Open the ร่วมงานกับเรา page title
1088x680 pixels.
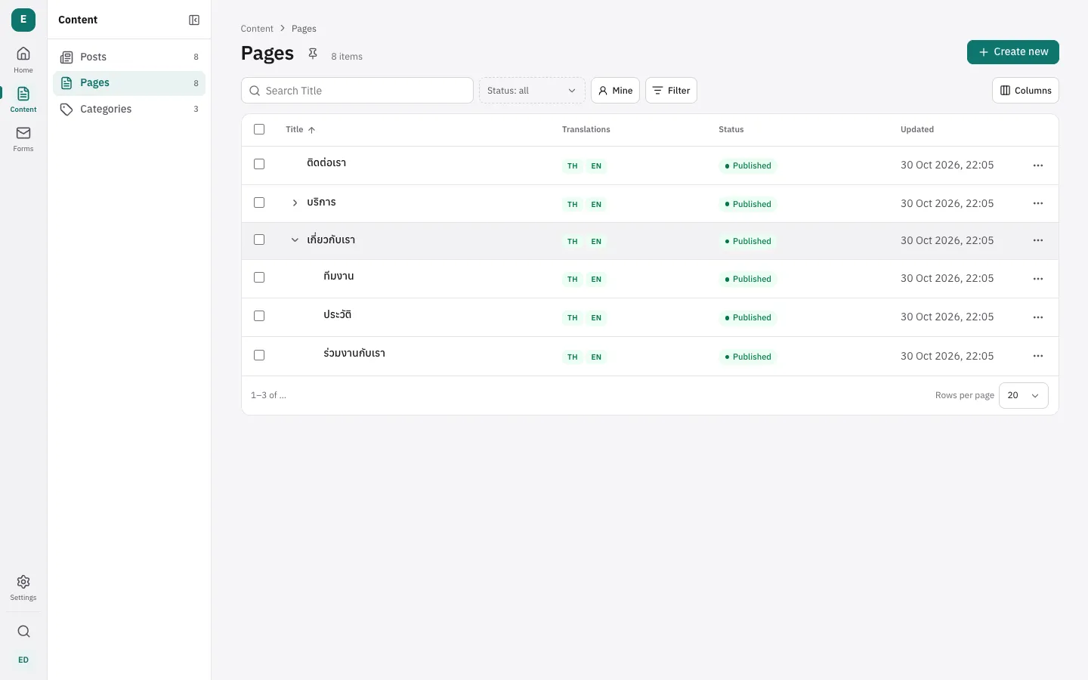pyautogui.click(x=354, y=354)
